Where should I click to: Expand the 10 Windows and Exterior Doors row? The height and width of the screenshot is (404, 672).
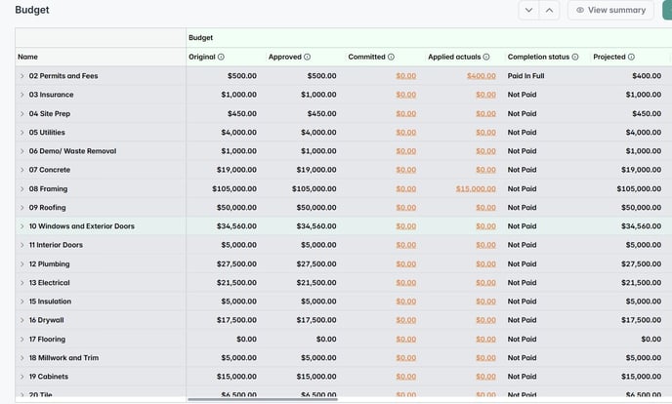tap(21, 226)
